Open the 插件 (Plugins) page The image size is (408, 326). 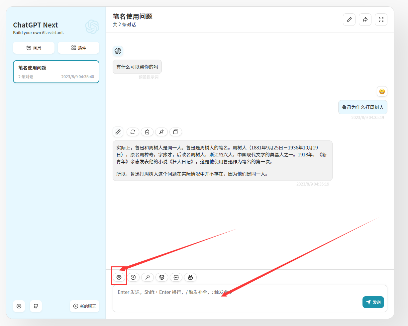tap(78, 48)
